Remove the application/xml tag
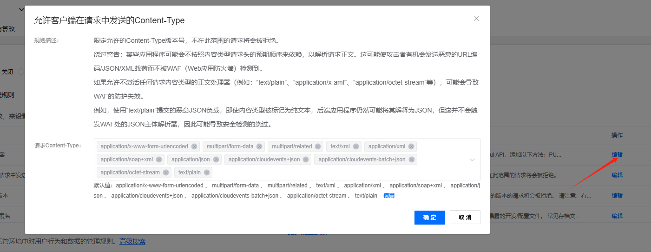The height and width of the screenshot is (252, 651). click(x=411, y=146)
